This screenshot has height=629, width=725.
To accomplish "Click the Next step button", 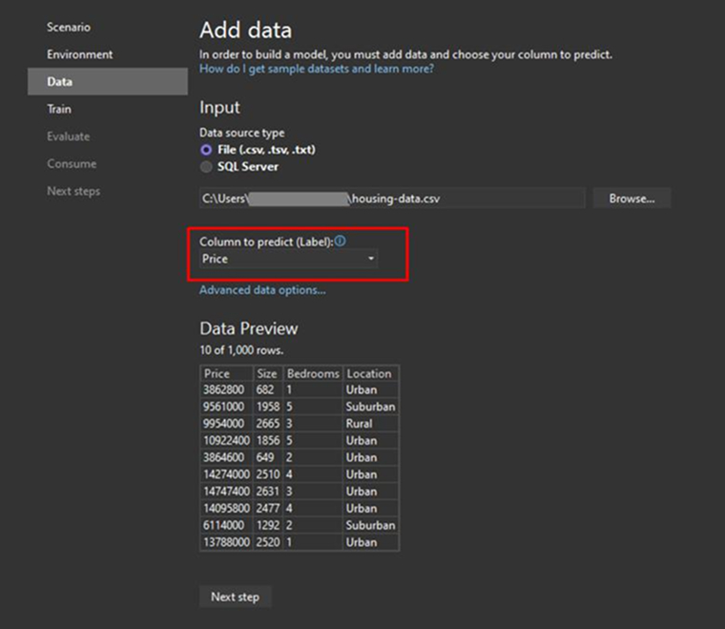I will 235,597.
